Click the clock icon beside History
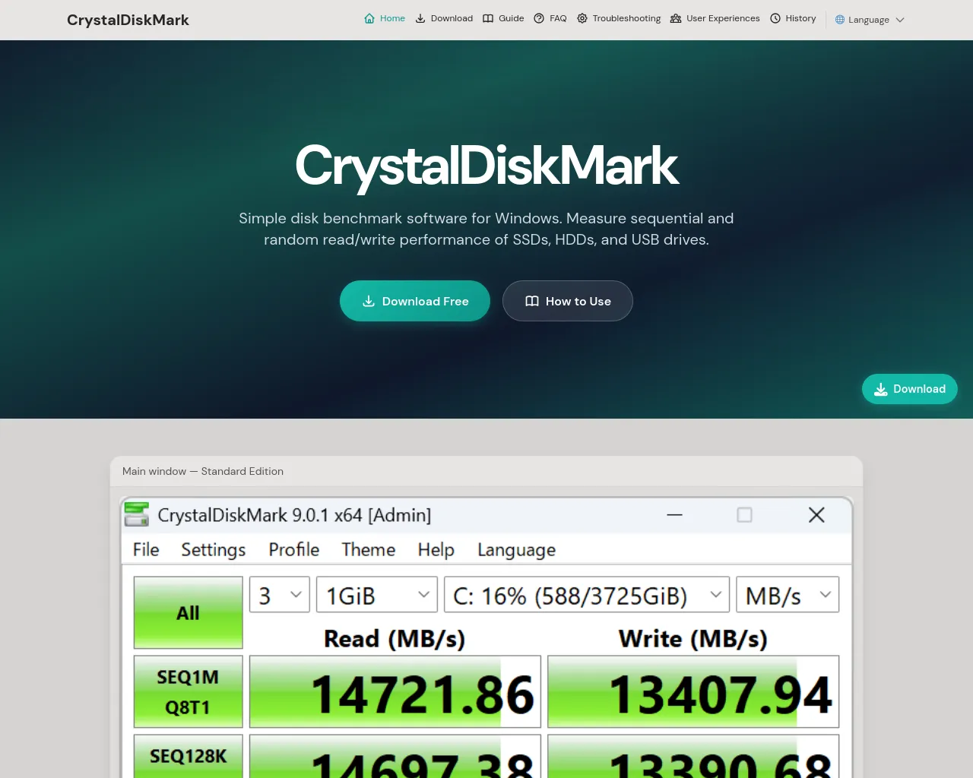973x778 pixels. pos(775,19)
